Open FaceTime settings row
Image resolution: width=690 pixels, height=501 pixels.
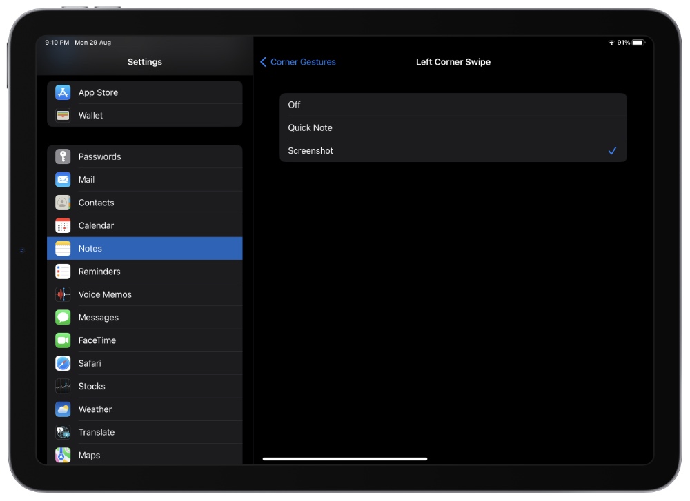145,340
